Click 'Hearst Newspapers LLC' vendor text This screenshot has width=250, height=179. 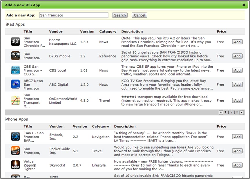[63, 42]
